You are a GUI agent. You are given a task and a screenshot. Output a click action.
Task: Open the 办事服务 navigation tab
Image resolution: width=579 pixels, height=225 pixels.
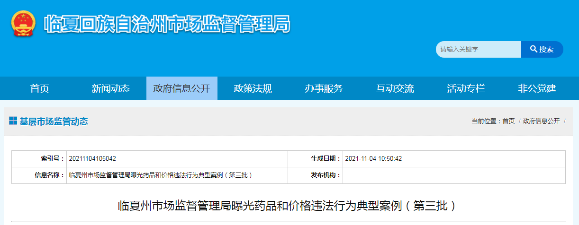(324, 88)
